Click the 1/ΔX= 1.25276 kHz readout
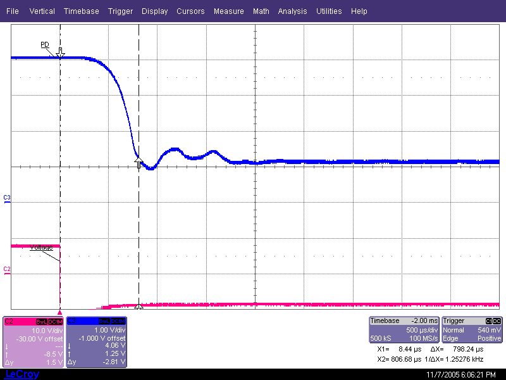 pos(454,359)
